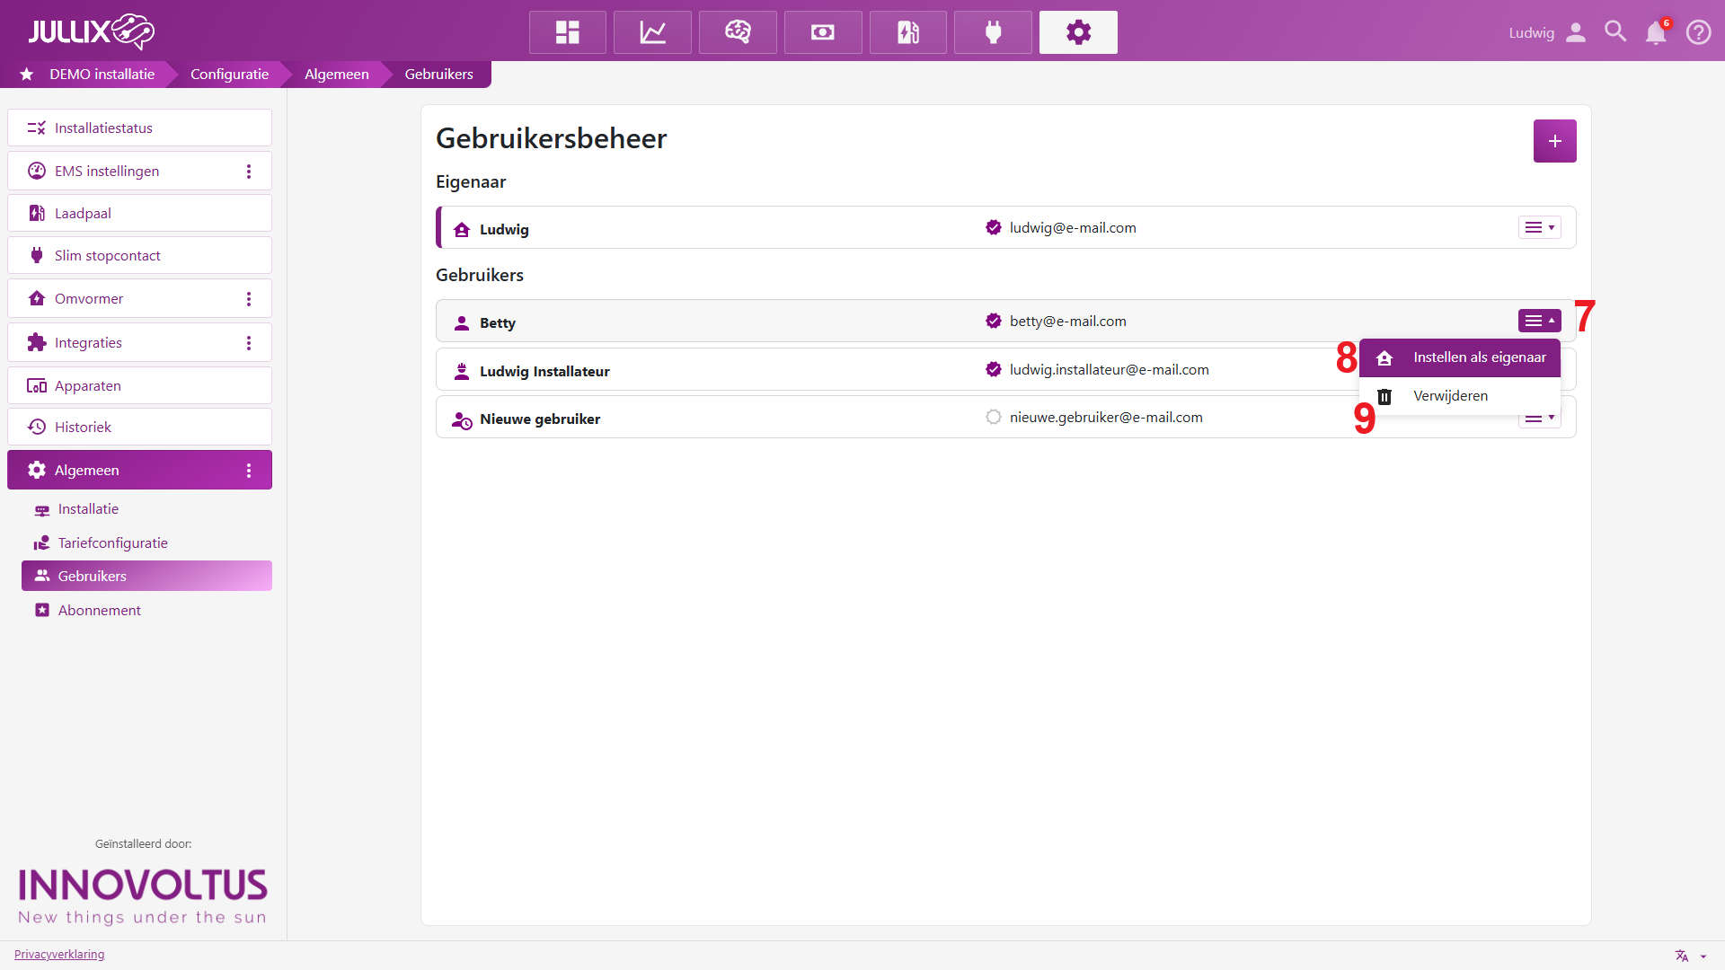The image size is (1725, 970).
Task: Open the smart plug icon in top bar
Action: [993, 32]
